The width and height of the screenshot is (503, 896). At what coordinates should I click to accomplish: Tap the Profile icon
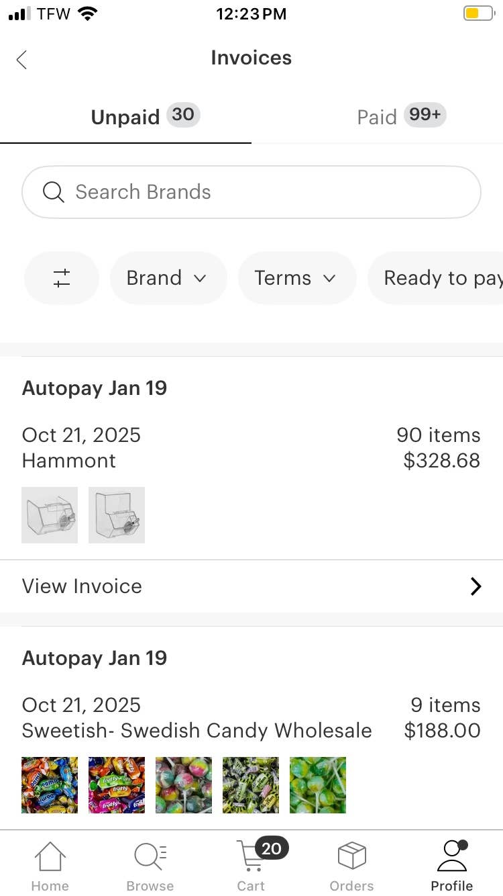pyautogui.click(x=451, y=866)
